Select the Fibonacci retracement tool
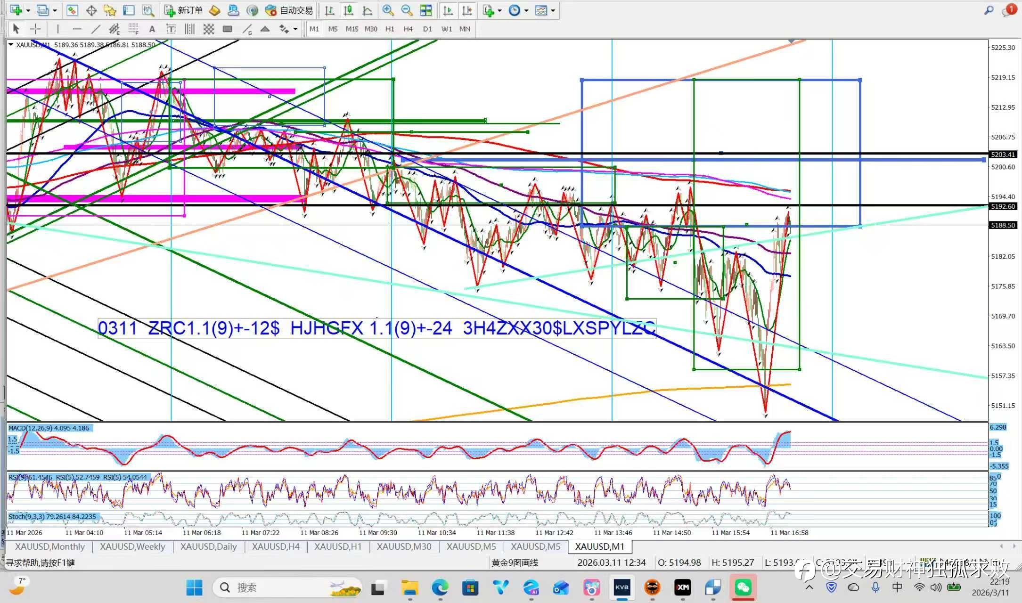The width and height of the screenshot is (1022, 603). [x=133, y=29]
